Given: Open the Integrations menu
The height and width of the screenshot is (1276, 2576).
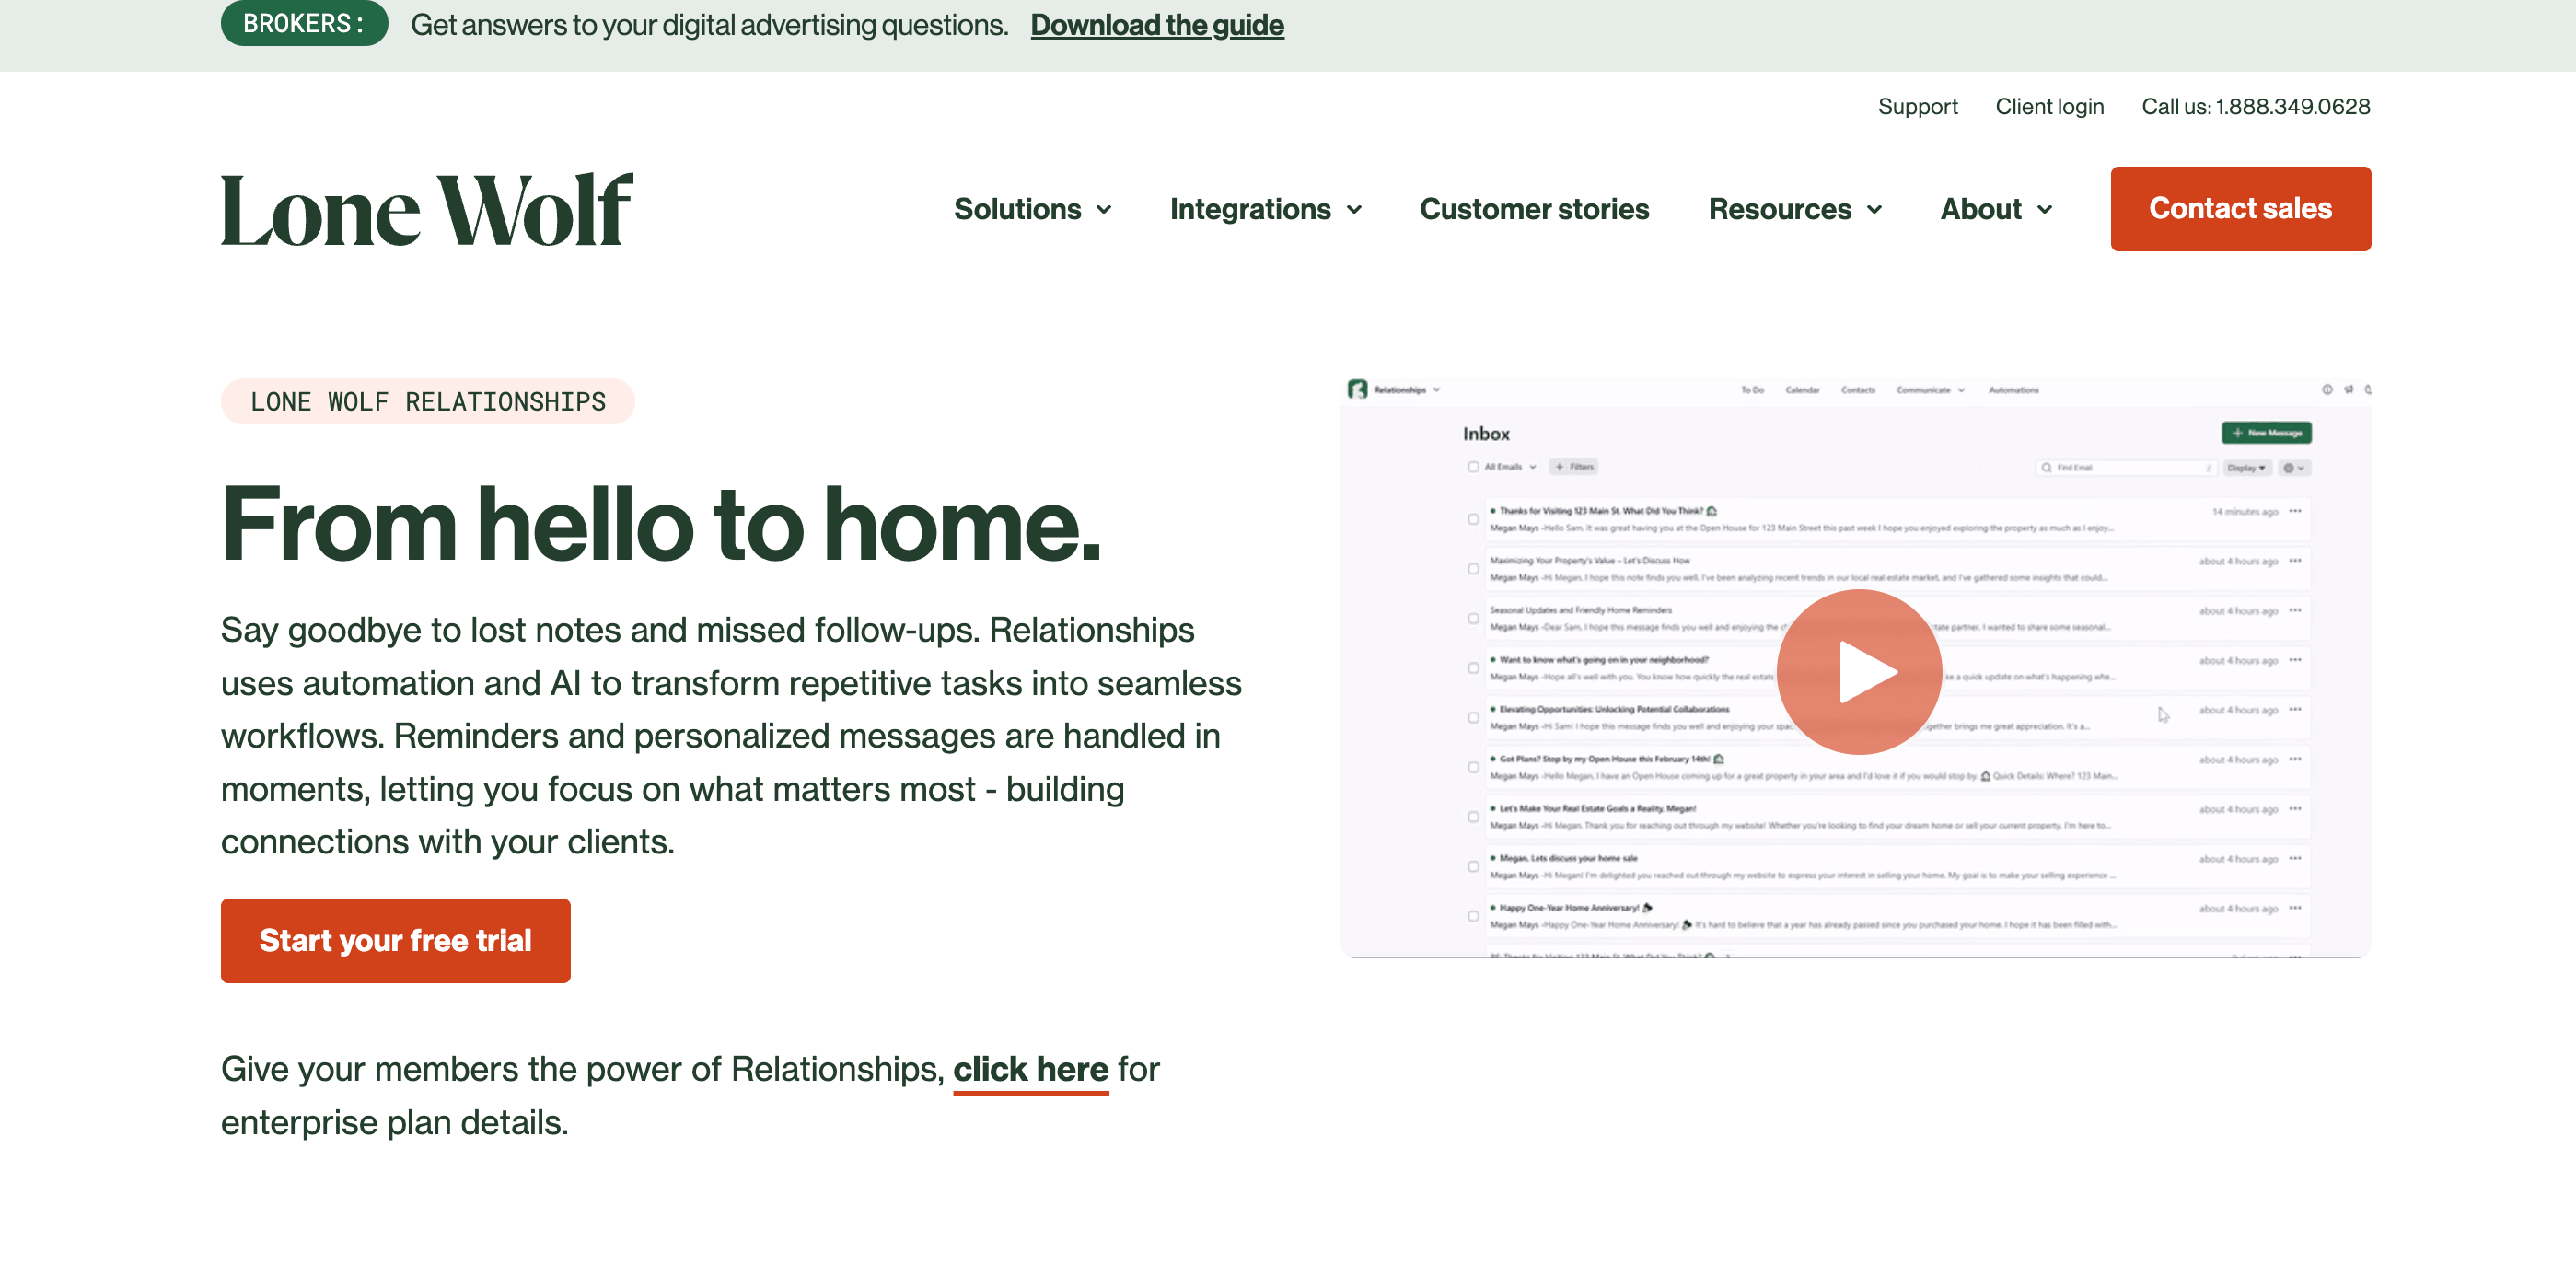Looking at the screenshot, I should tap(1250, 209).
